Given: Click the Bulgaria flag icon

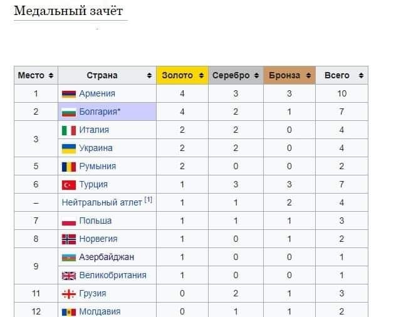Looking at the screenshot, I should (x=69, y=112).
